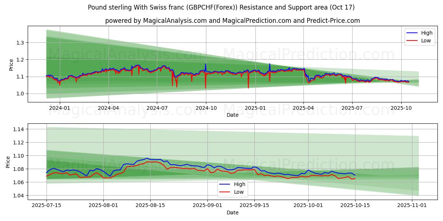The image size is (443, 221).
Task: Select the 2025-11-01 tick on bottom chart
Action: click(412, 206)
